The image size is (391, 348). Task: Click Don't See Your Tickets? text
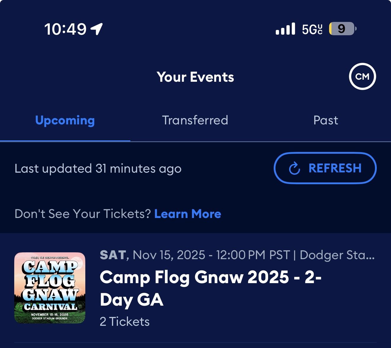[x=83, y=214]
